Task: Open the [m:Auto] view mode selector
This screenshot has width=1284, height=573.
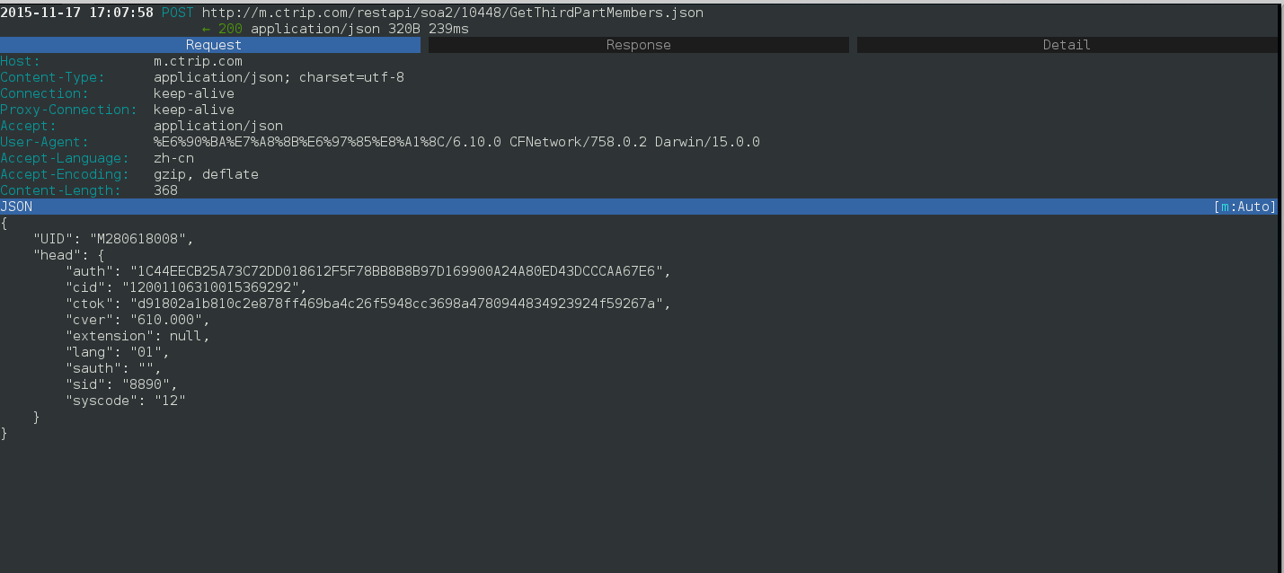Action: [x=1244, y=207]
